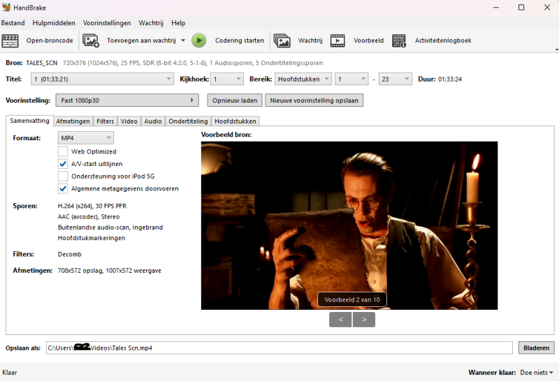Click the Hoofdstukmarkeringen text
The height and width of the screenshot is (381, 559).
point(92,238)
